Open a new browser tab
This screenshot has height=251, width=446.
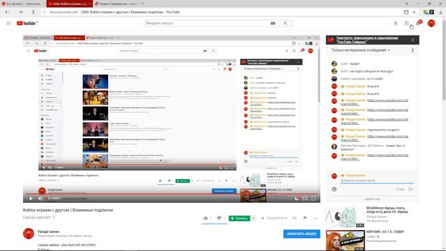click(x=143, y=3)
